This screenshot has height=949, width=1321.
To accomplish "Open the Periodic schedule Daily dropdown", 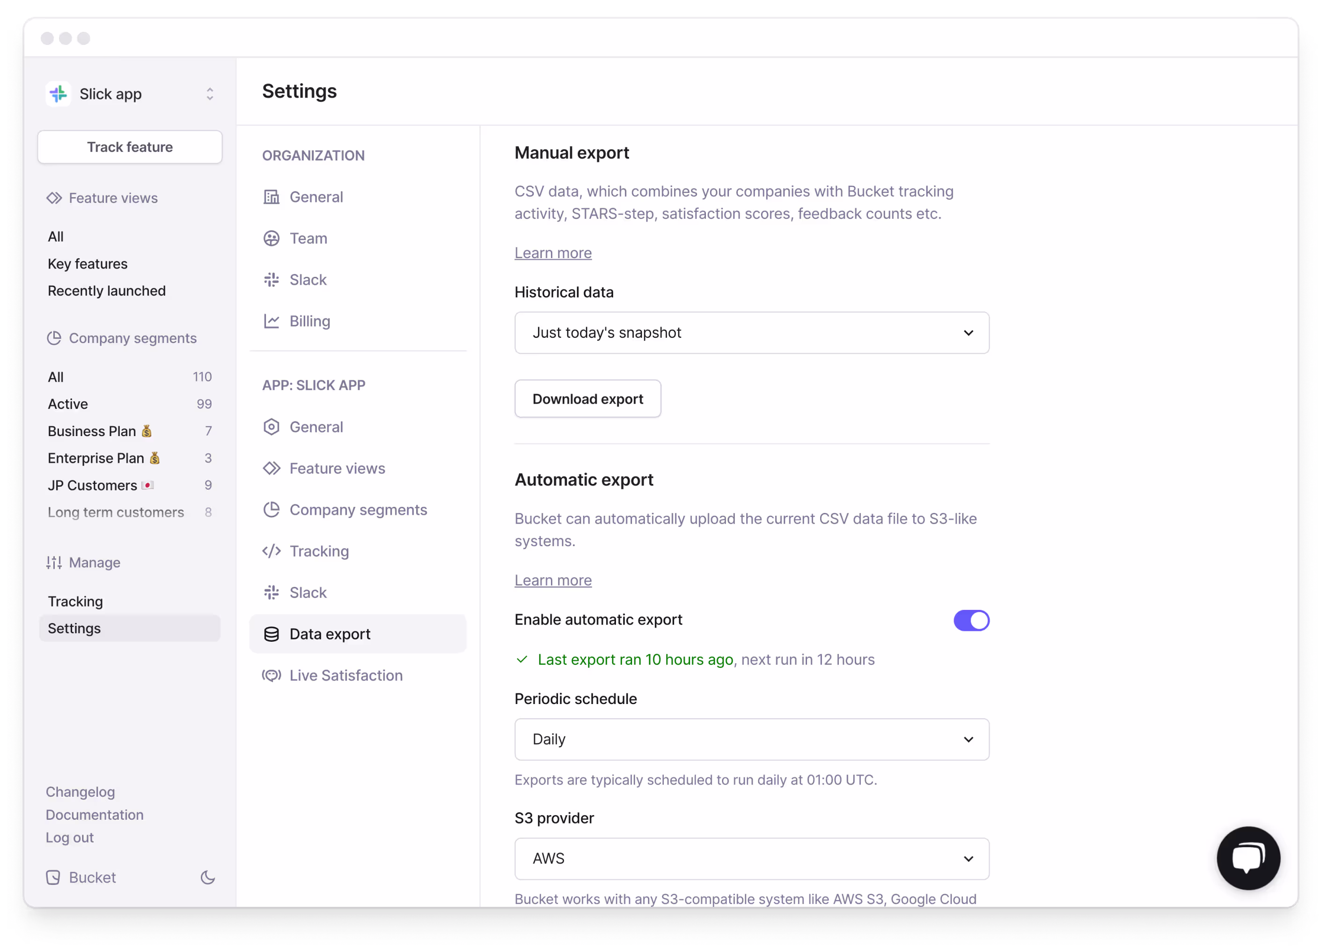I will [751, 739].
